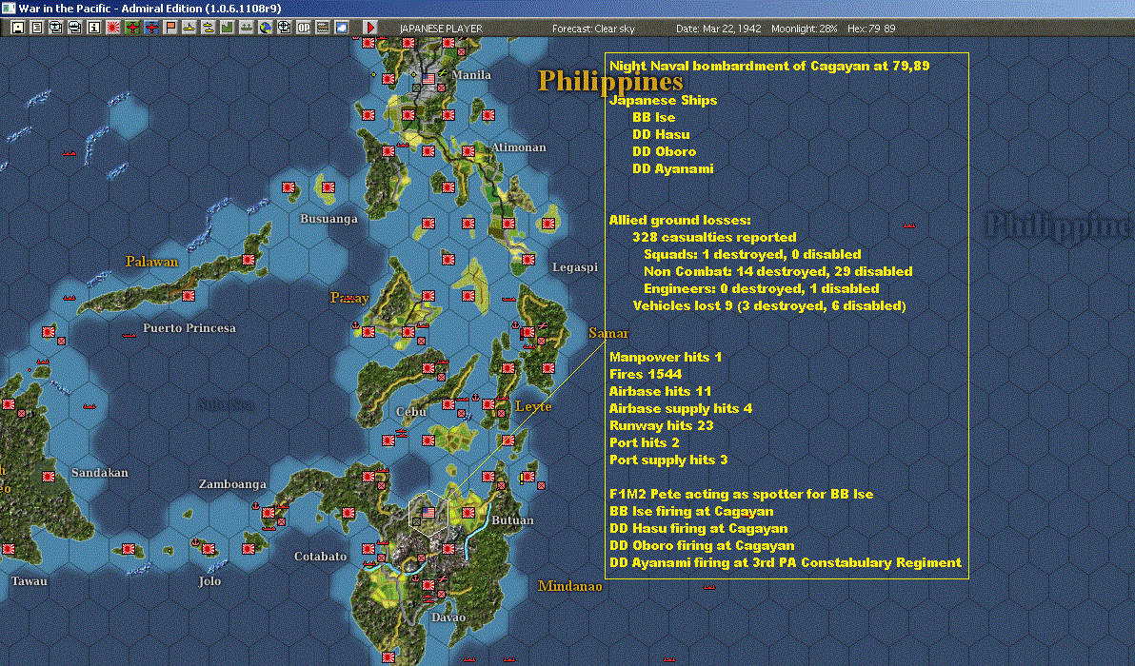
Task: Click the Samar island label
Action: (608, 333)
